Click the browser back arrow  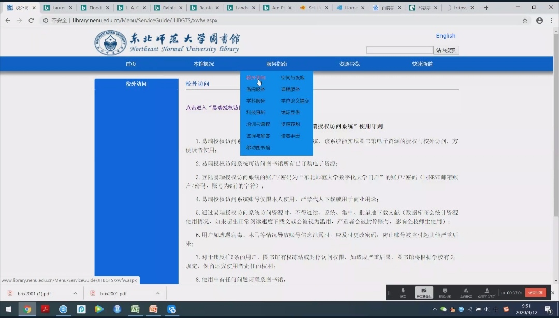(7, 20)
